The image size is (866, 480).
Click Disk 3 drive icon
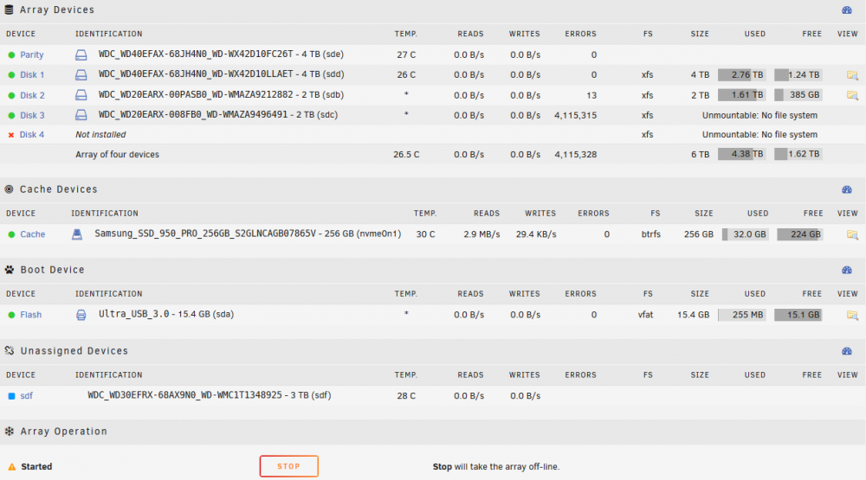[x=81, y=115]
